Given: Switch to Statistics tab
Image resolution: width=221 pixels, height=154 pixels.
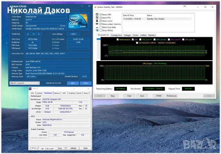Looking at the screenshot, I should click(152, 35).
